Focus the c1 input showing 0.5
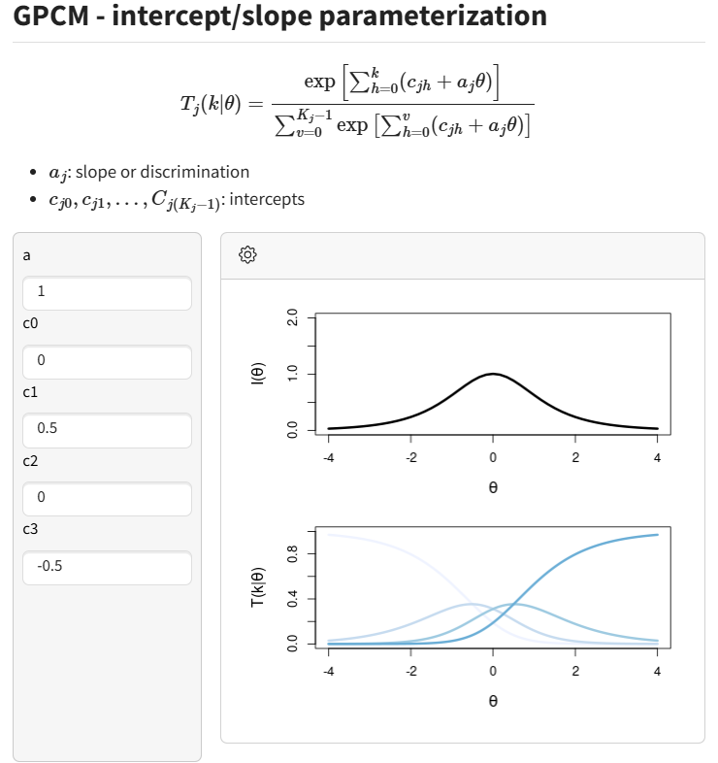 coord(107,430)
